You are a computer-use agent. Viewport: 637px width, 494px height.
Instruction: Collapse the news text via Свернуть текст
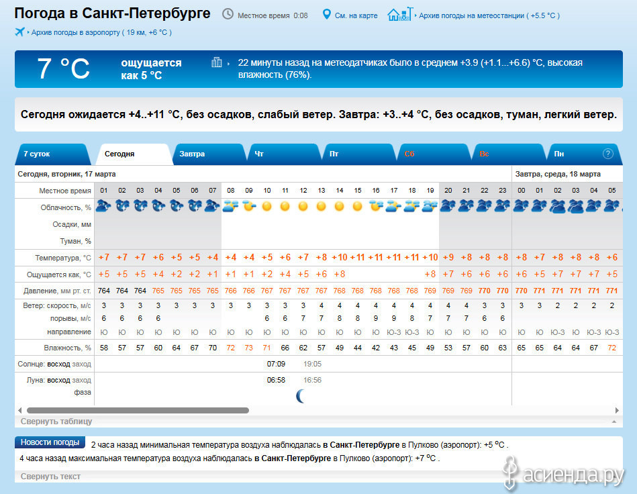50,477
